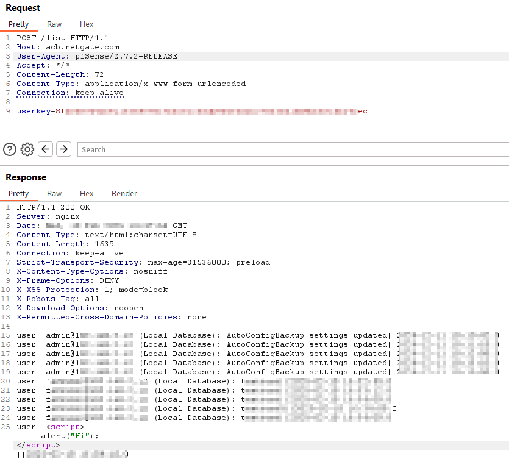The height and width of the screenshot is (459, 509).
Task: Click the "Content-Length: 72" request header
Action: [x=60, y=74]
